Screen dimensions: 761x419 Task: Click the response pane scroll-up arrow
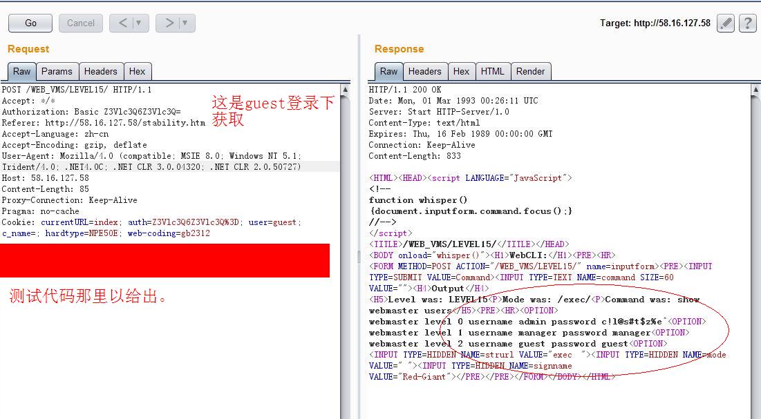point(755,90)
